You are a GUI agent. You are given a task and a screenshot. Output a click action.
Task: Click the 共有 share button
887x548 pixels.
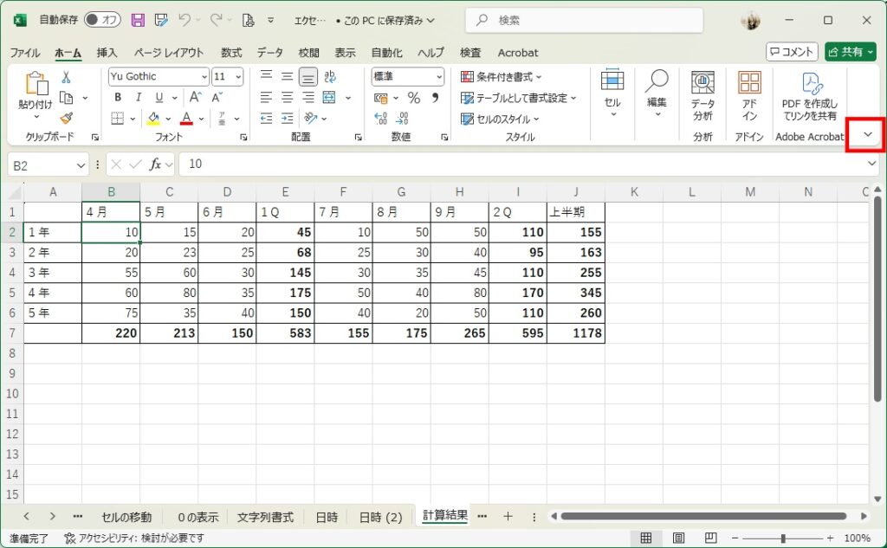point(849,52)
